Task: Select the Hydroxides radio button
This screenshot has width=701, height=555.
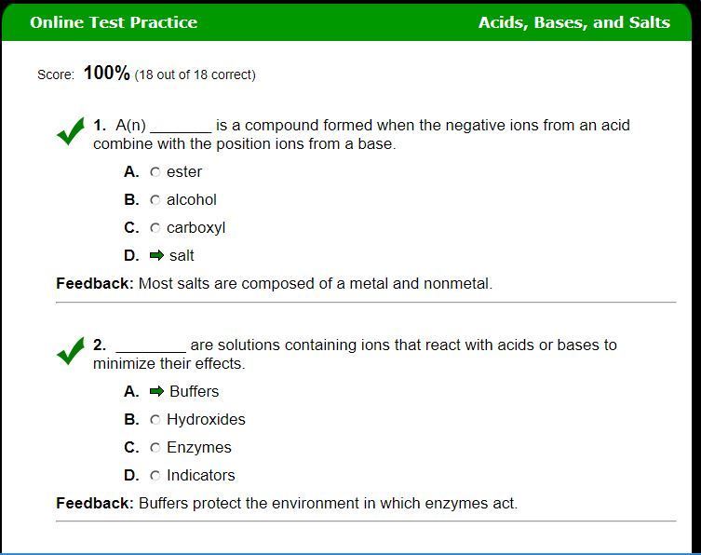Action: click(x=155, y=420)
